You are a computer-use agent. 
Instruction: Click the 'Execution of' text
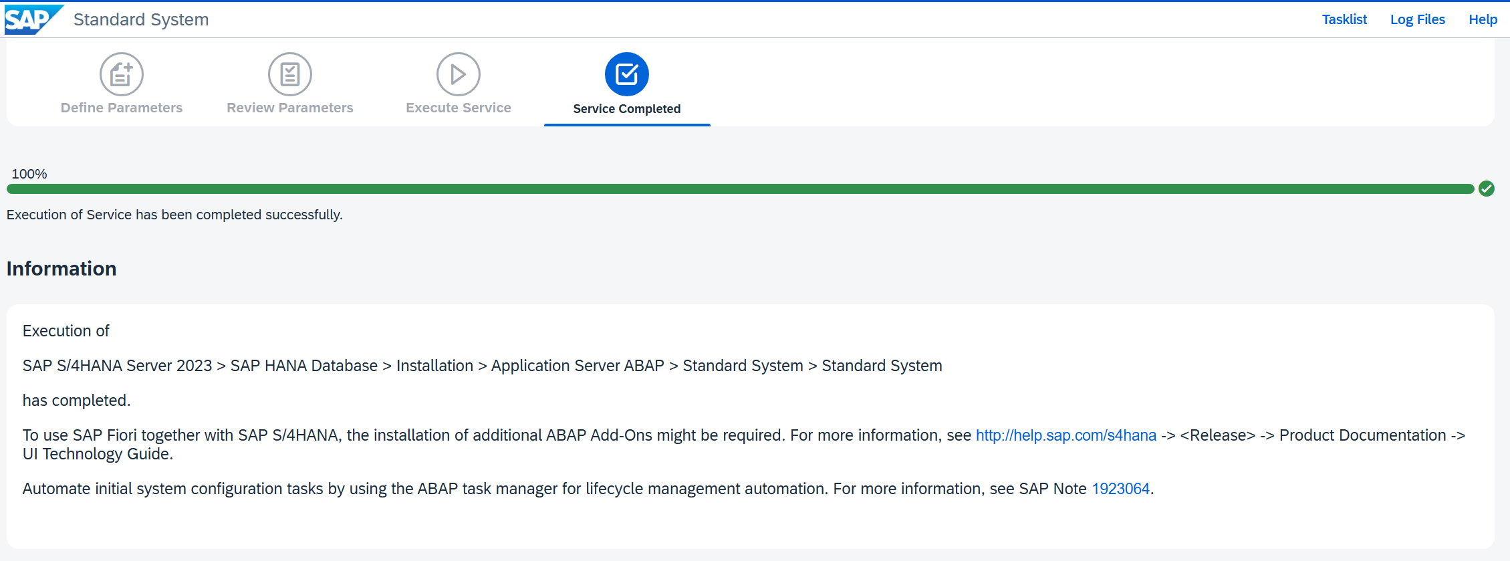pyautogui.click(x=66, y=331)
